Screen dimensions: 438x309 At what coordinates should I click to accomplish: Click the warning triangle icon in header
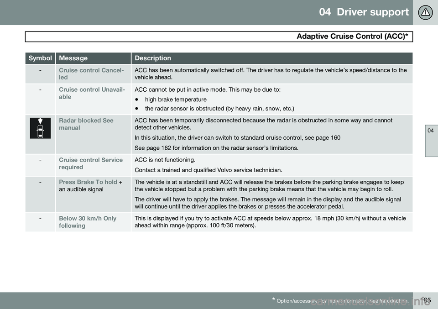pyautogui.click(x=425, y=12)
